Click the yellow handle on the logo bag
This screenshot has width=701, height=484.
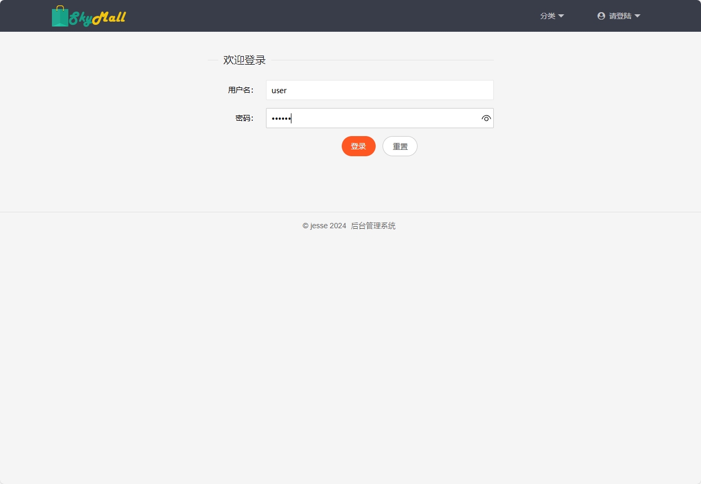[60, 7]
